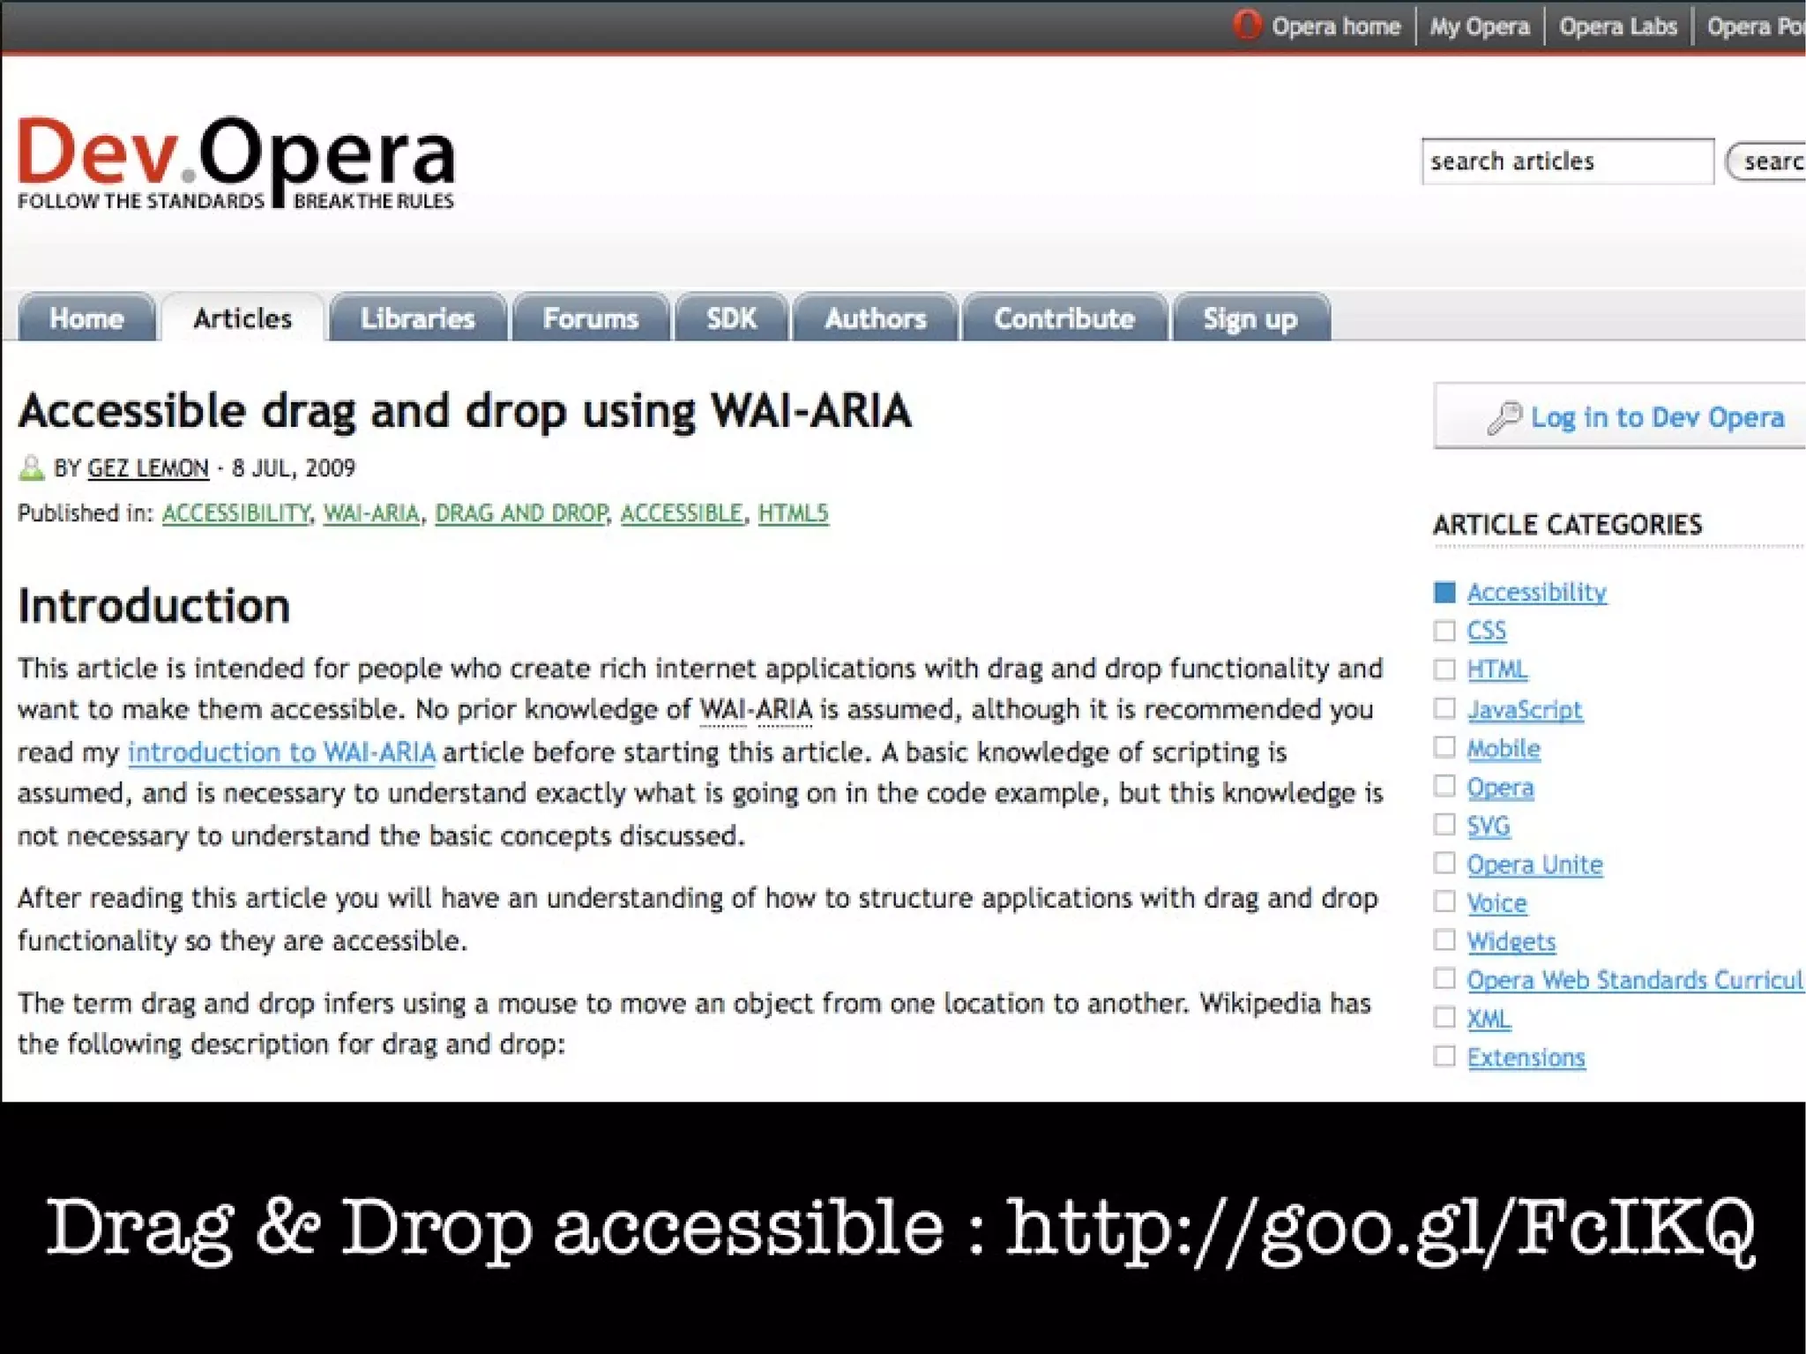Tick the Mobile category checkbox
The width and height of the screenshot is (1806, 1354).
pyautogui.click(x=1444, y=747)
